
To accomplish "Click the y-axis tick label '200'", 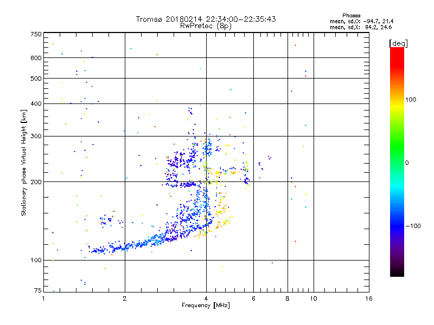I will tap(36, 182).
